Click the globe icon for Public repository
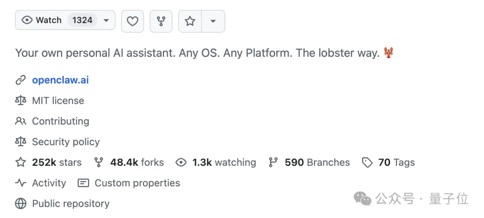 (21, 204)
